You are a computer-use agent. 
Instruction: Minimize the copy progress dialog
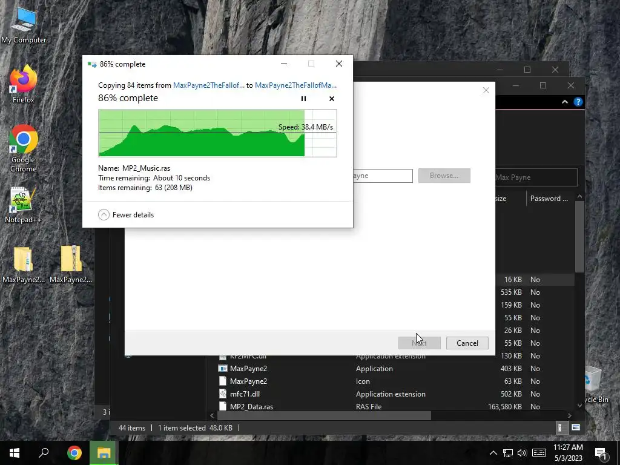[x=284, y=64]
